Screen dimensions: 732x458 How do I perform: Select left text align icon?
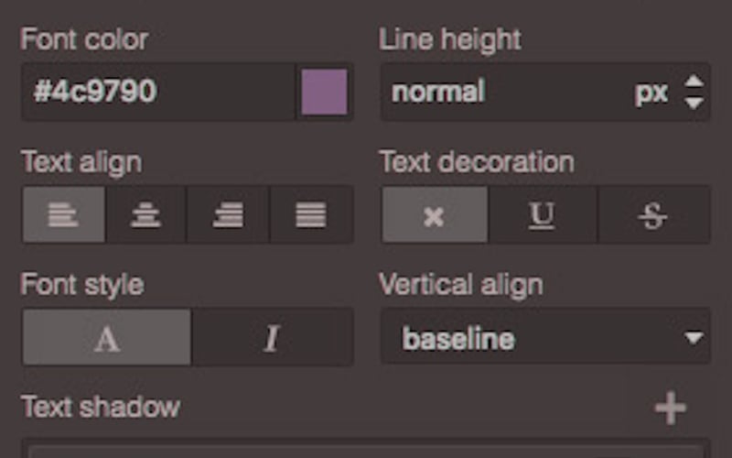[x=63, y=215]
